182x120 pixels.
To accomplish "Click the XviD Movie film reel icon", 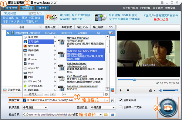I will click(x=61, y=79).
